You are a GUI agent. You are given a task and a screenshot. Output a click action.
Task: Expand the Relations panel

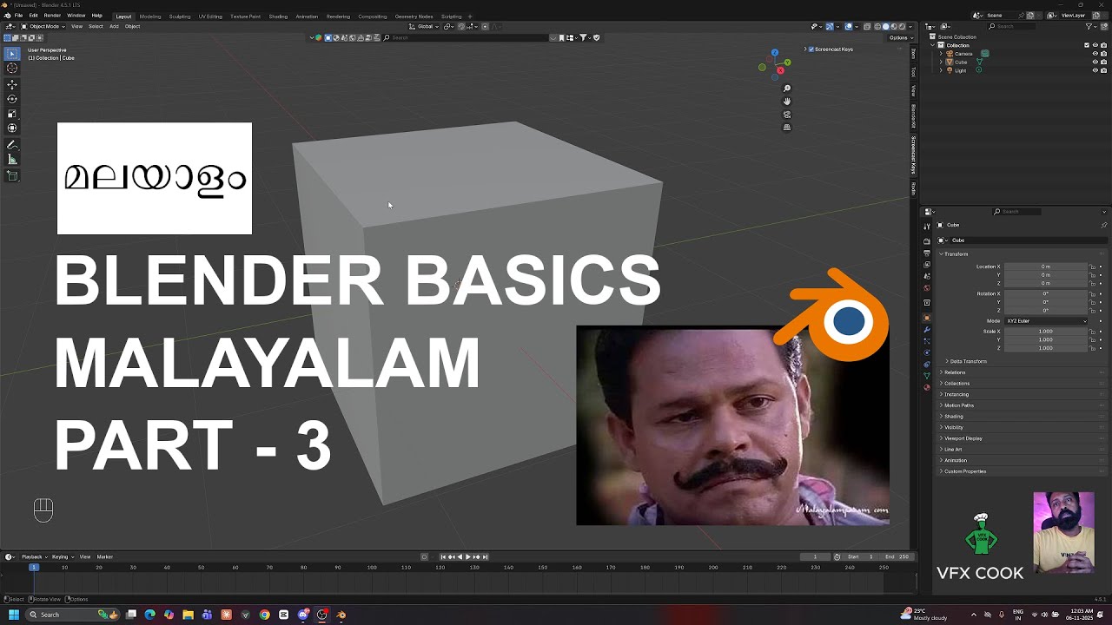(955, 372)
